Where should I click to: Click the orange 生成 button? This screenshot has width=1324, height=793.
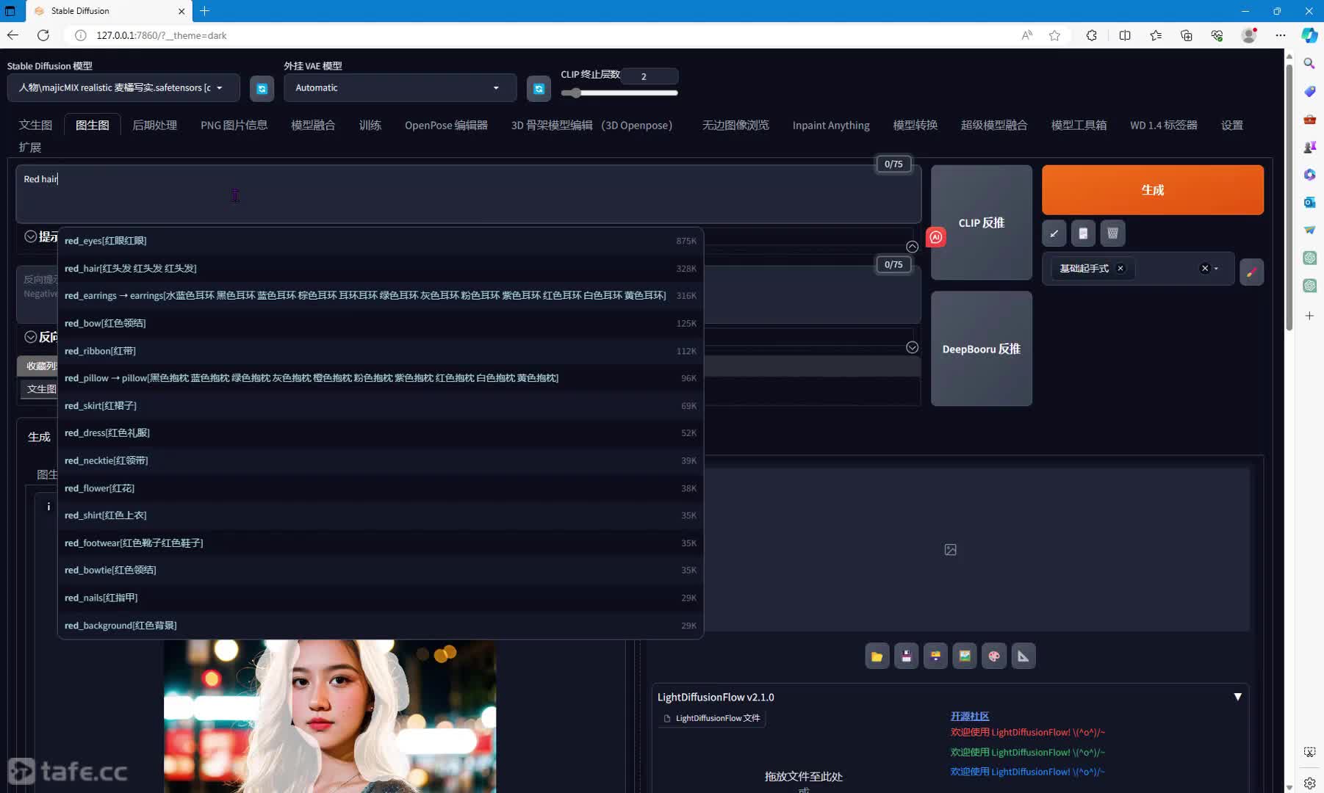pos(1153,190)
